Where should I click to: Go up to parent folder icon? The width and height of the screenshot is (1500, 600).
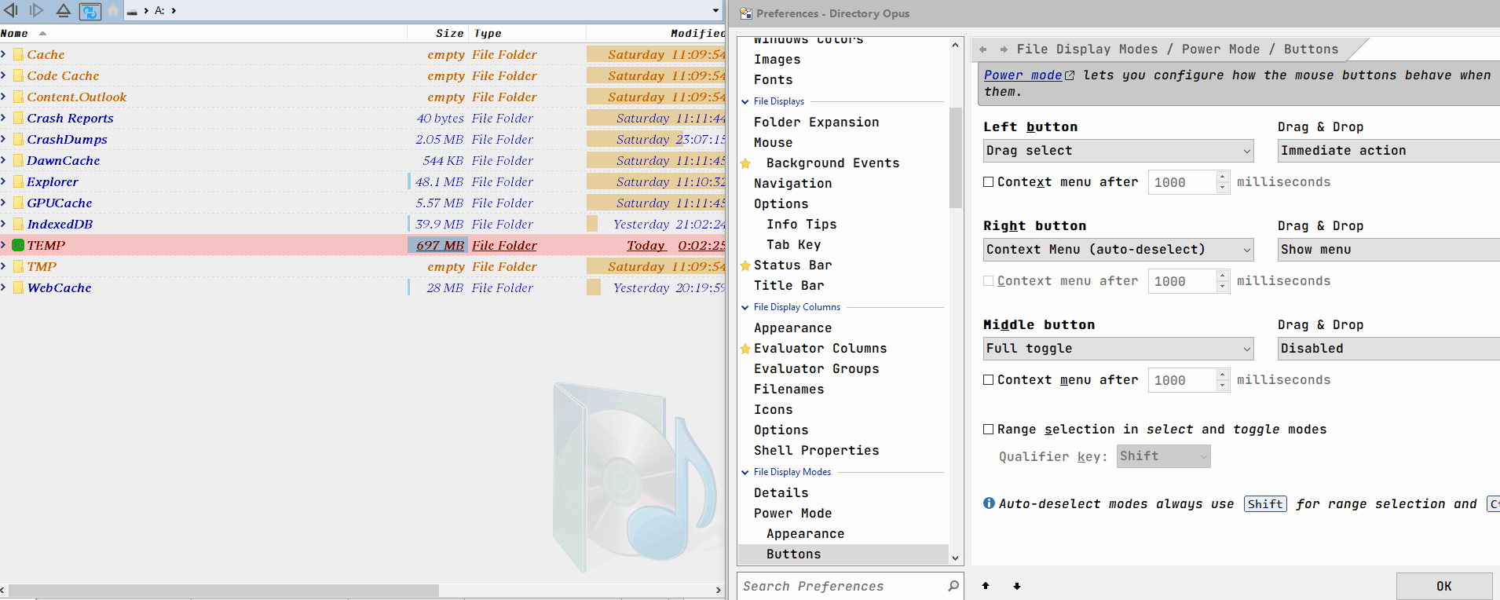(x=64, y=10)
